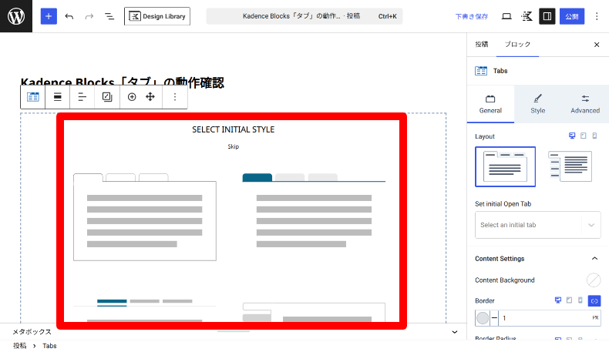This screenshot has height=352, width=609.
Task: Open Kadence Blocks controls icon in top bar
Action: (x=527, y=16)
